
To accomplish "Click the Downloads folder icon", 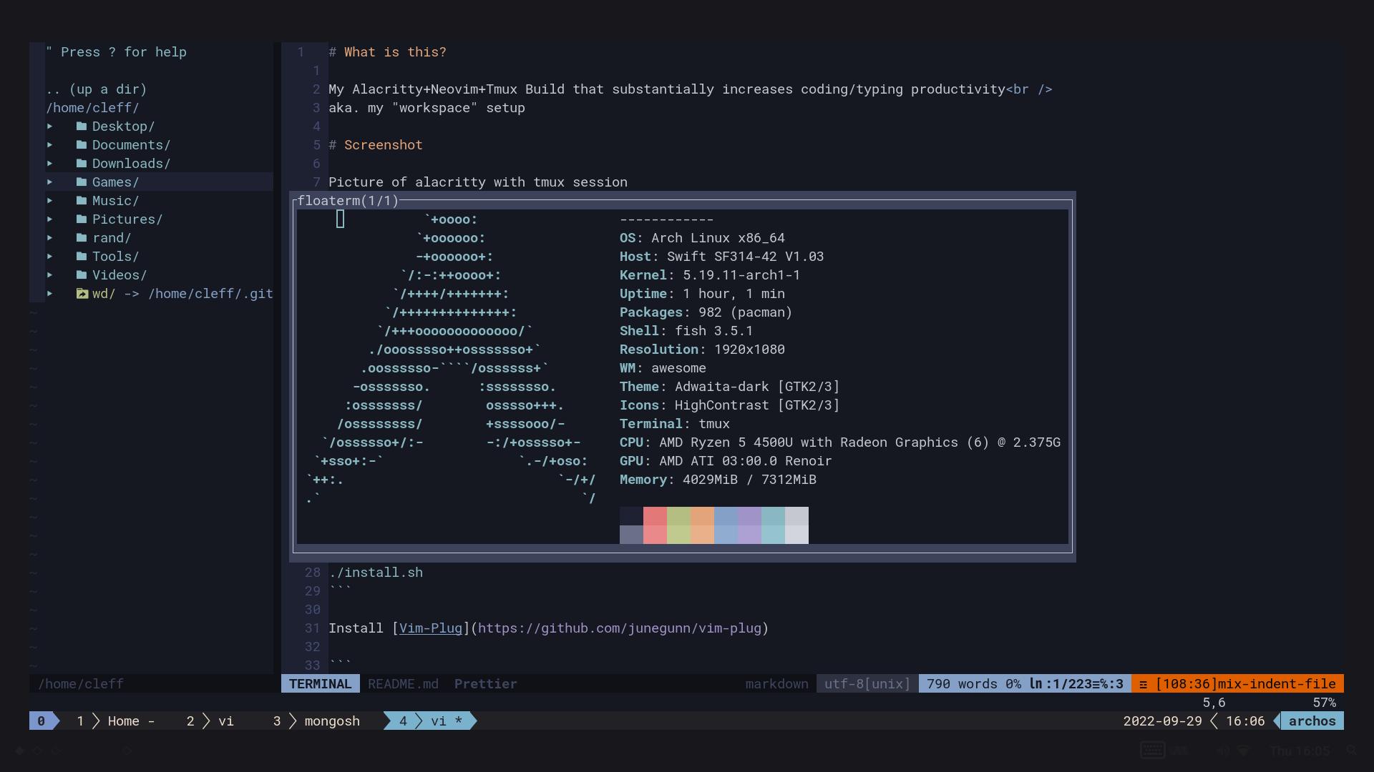I will tap(82, 164).
